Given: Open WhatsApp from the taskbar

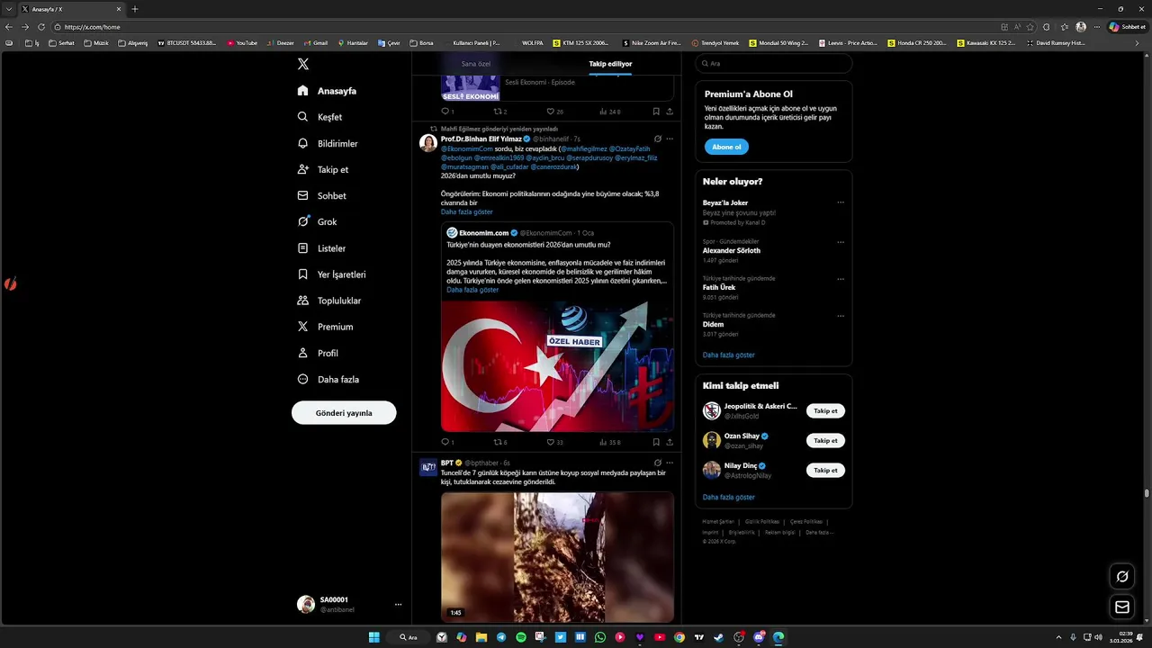Looking at the screenshot, I should click(x=600, y=637).
